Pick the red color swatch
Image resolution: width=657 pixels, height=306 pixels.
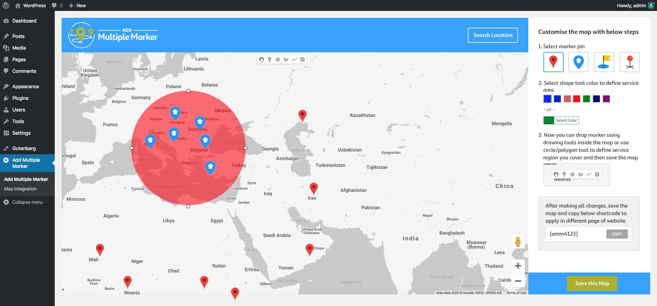coord(577,99)
